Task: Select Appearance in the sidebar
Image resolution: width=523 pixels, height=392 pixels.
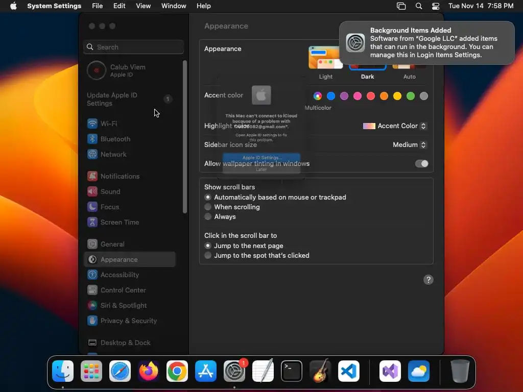Action: tap(130, 260)
